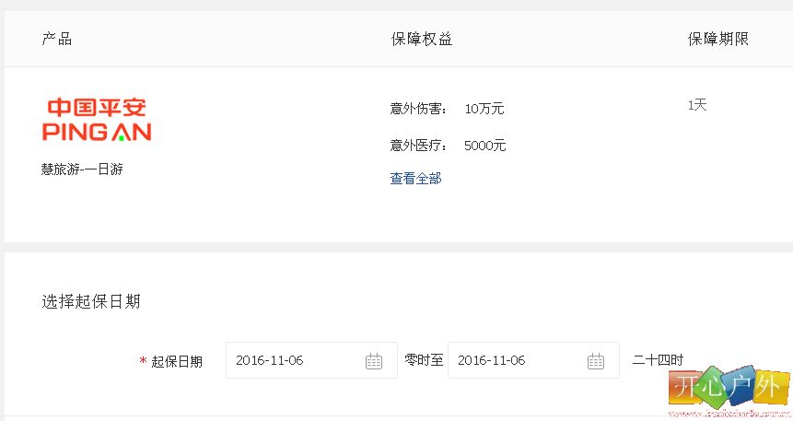The width and height of the screenshot is (793, 421).
Task: Click the 查看全部 link
Action: coord(415,178)
